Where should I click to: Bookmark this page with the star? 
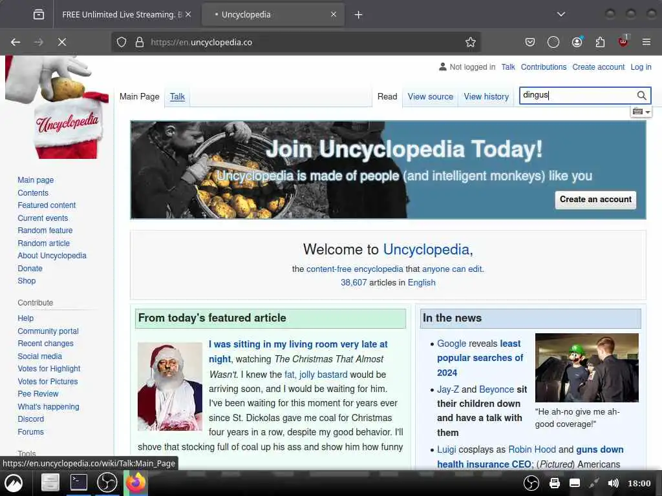pos(471,42)
